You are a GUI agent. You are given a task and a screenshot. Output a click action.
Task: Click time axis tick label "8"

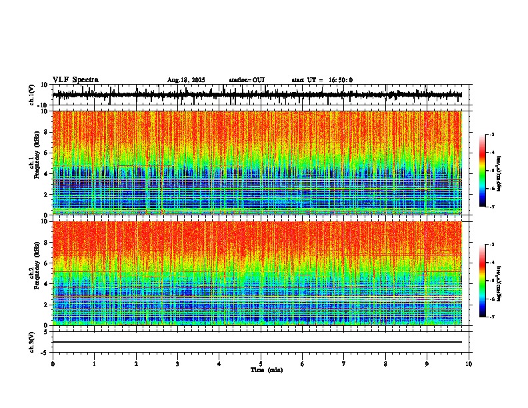[x=385, y=364]
